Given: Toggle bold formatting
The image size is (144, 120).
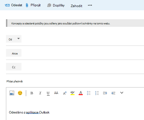Looking at the screenshot, I should coord(32,93).
